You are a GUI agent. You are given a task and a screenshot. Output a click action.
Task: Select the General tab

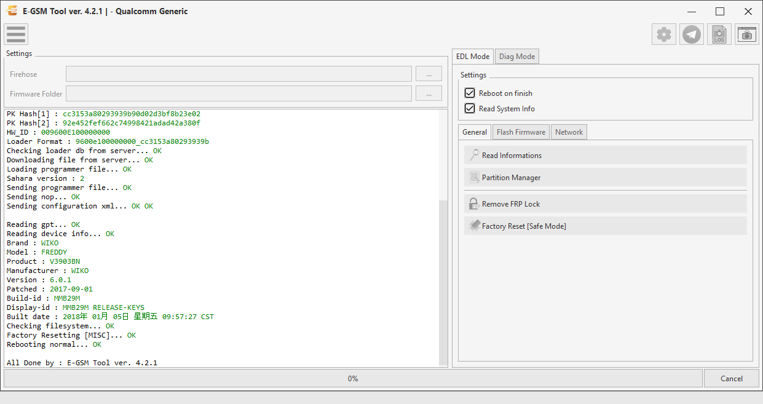475,132
